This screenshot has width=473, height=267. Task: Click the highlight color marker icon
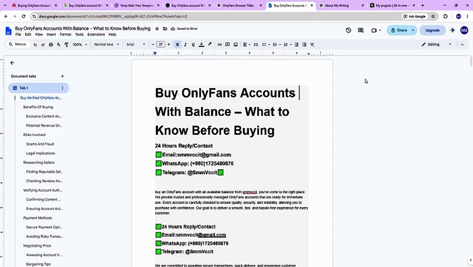click(x=210, y=44)
